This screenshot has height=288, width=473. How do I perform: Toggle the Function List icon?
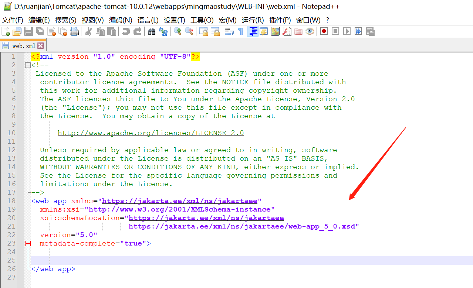(287, 31)
